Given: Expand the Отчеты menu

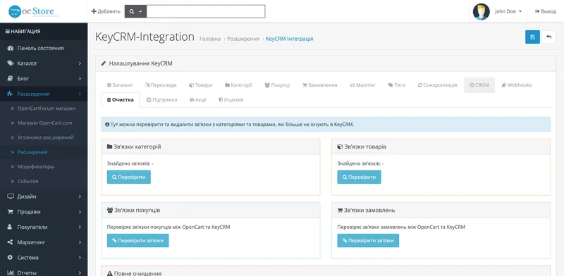Looking at the screenshot, I should pos(44,272).
